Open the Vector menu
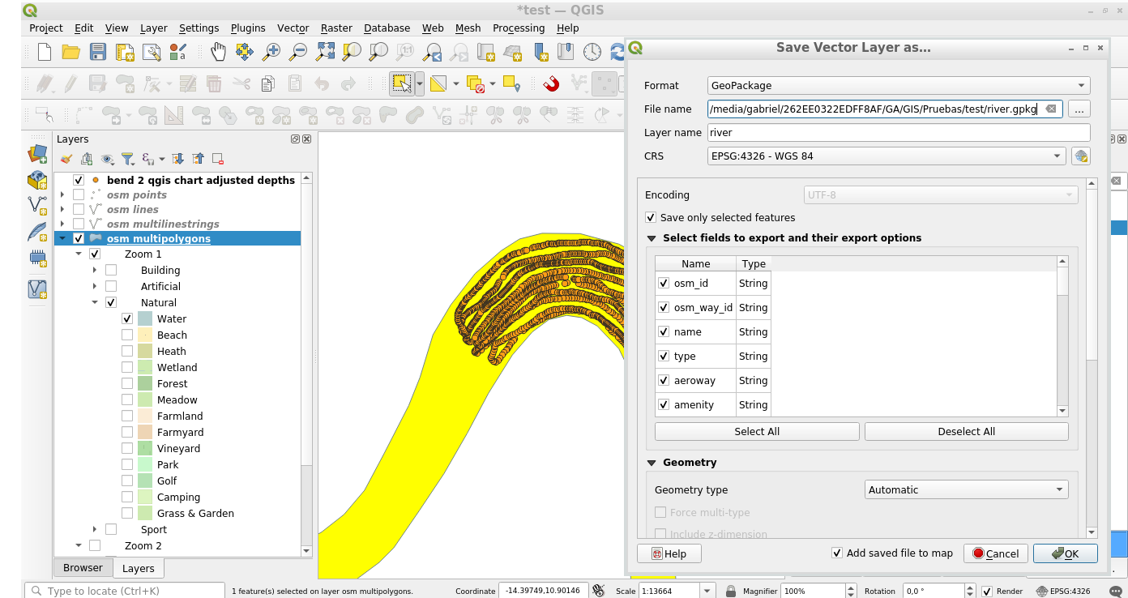 (293, 28)
